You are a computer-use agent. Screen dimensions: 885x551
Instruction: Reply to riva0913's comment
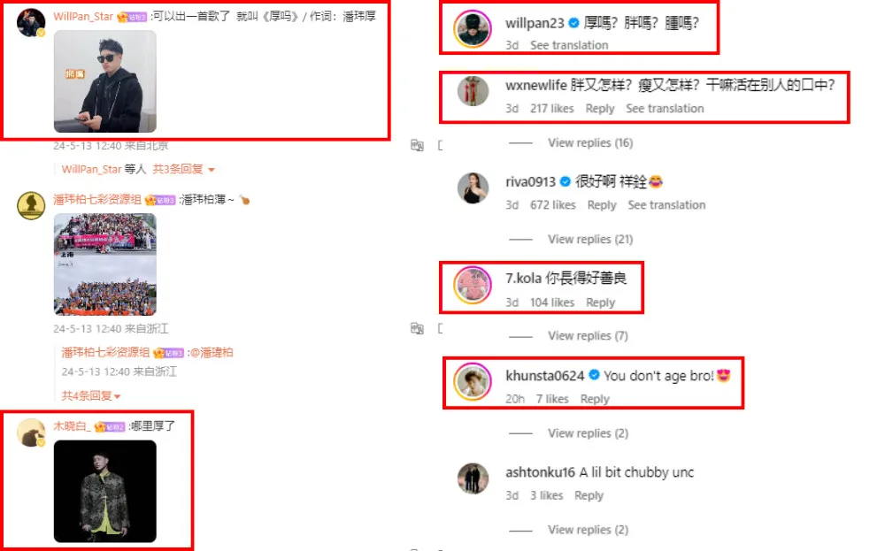click(602, 204)
